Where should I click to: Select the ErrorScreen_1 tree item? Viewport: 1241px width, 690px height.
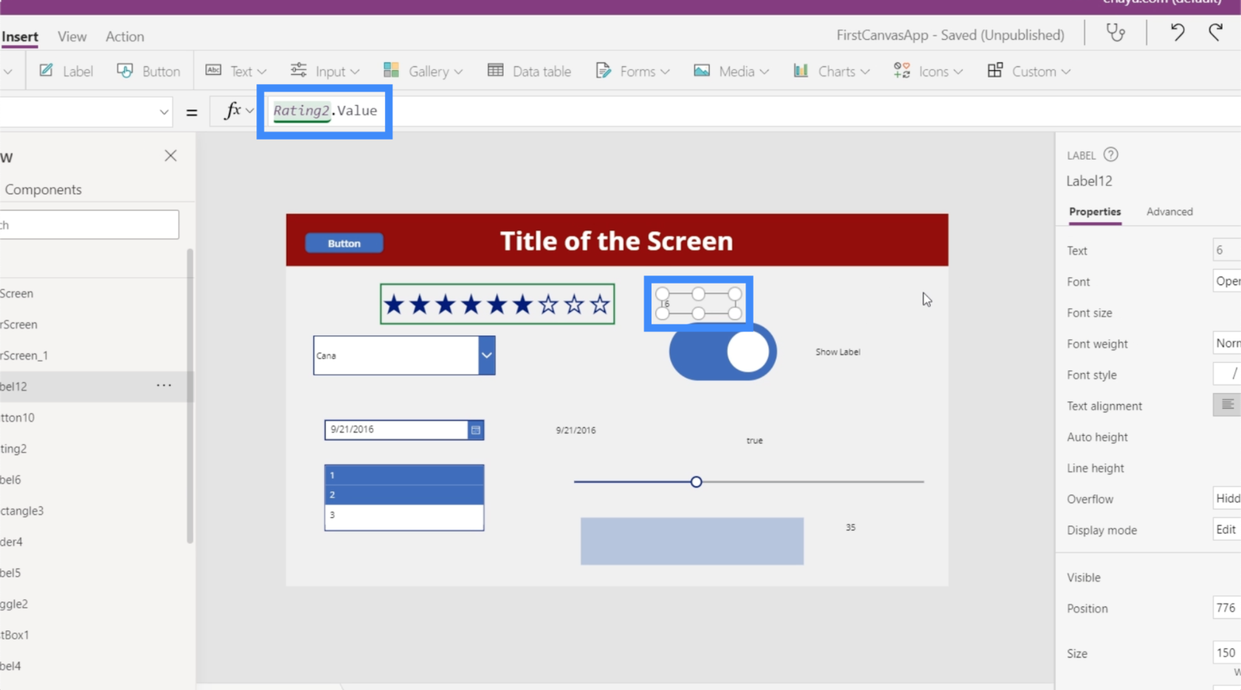(x=92, y=355)
